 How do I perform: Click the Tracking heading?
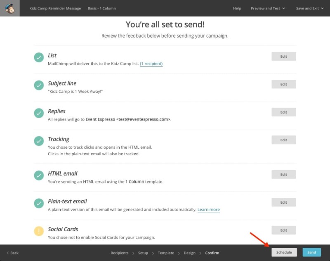tap(59, 139)
